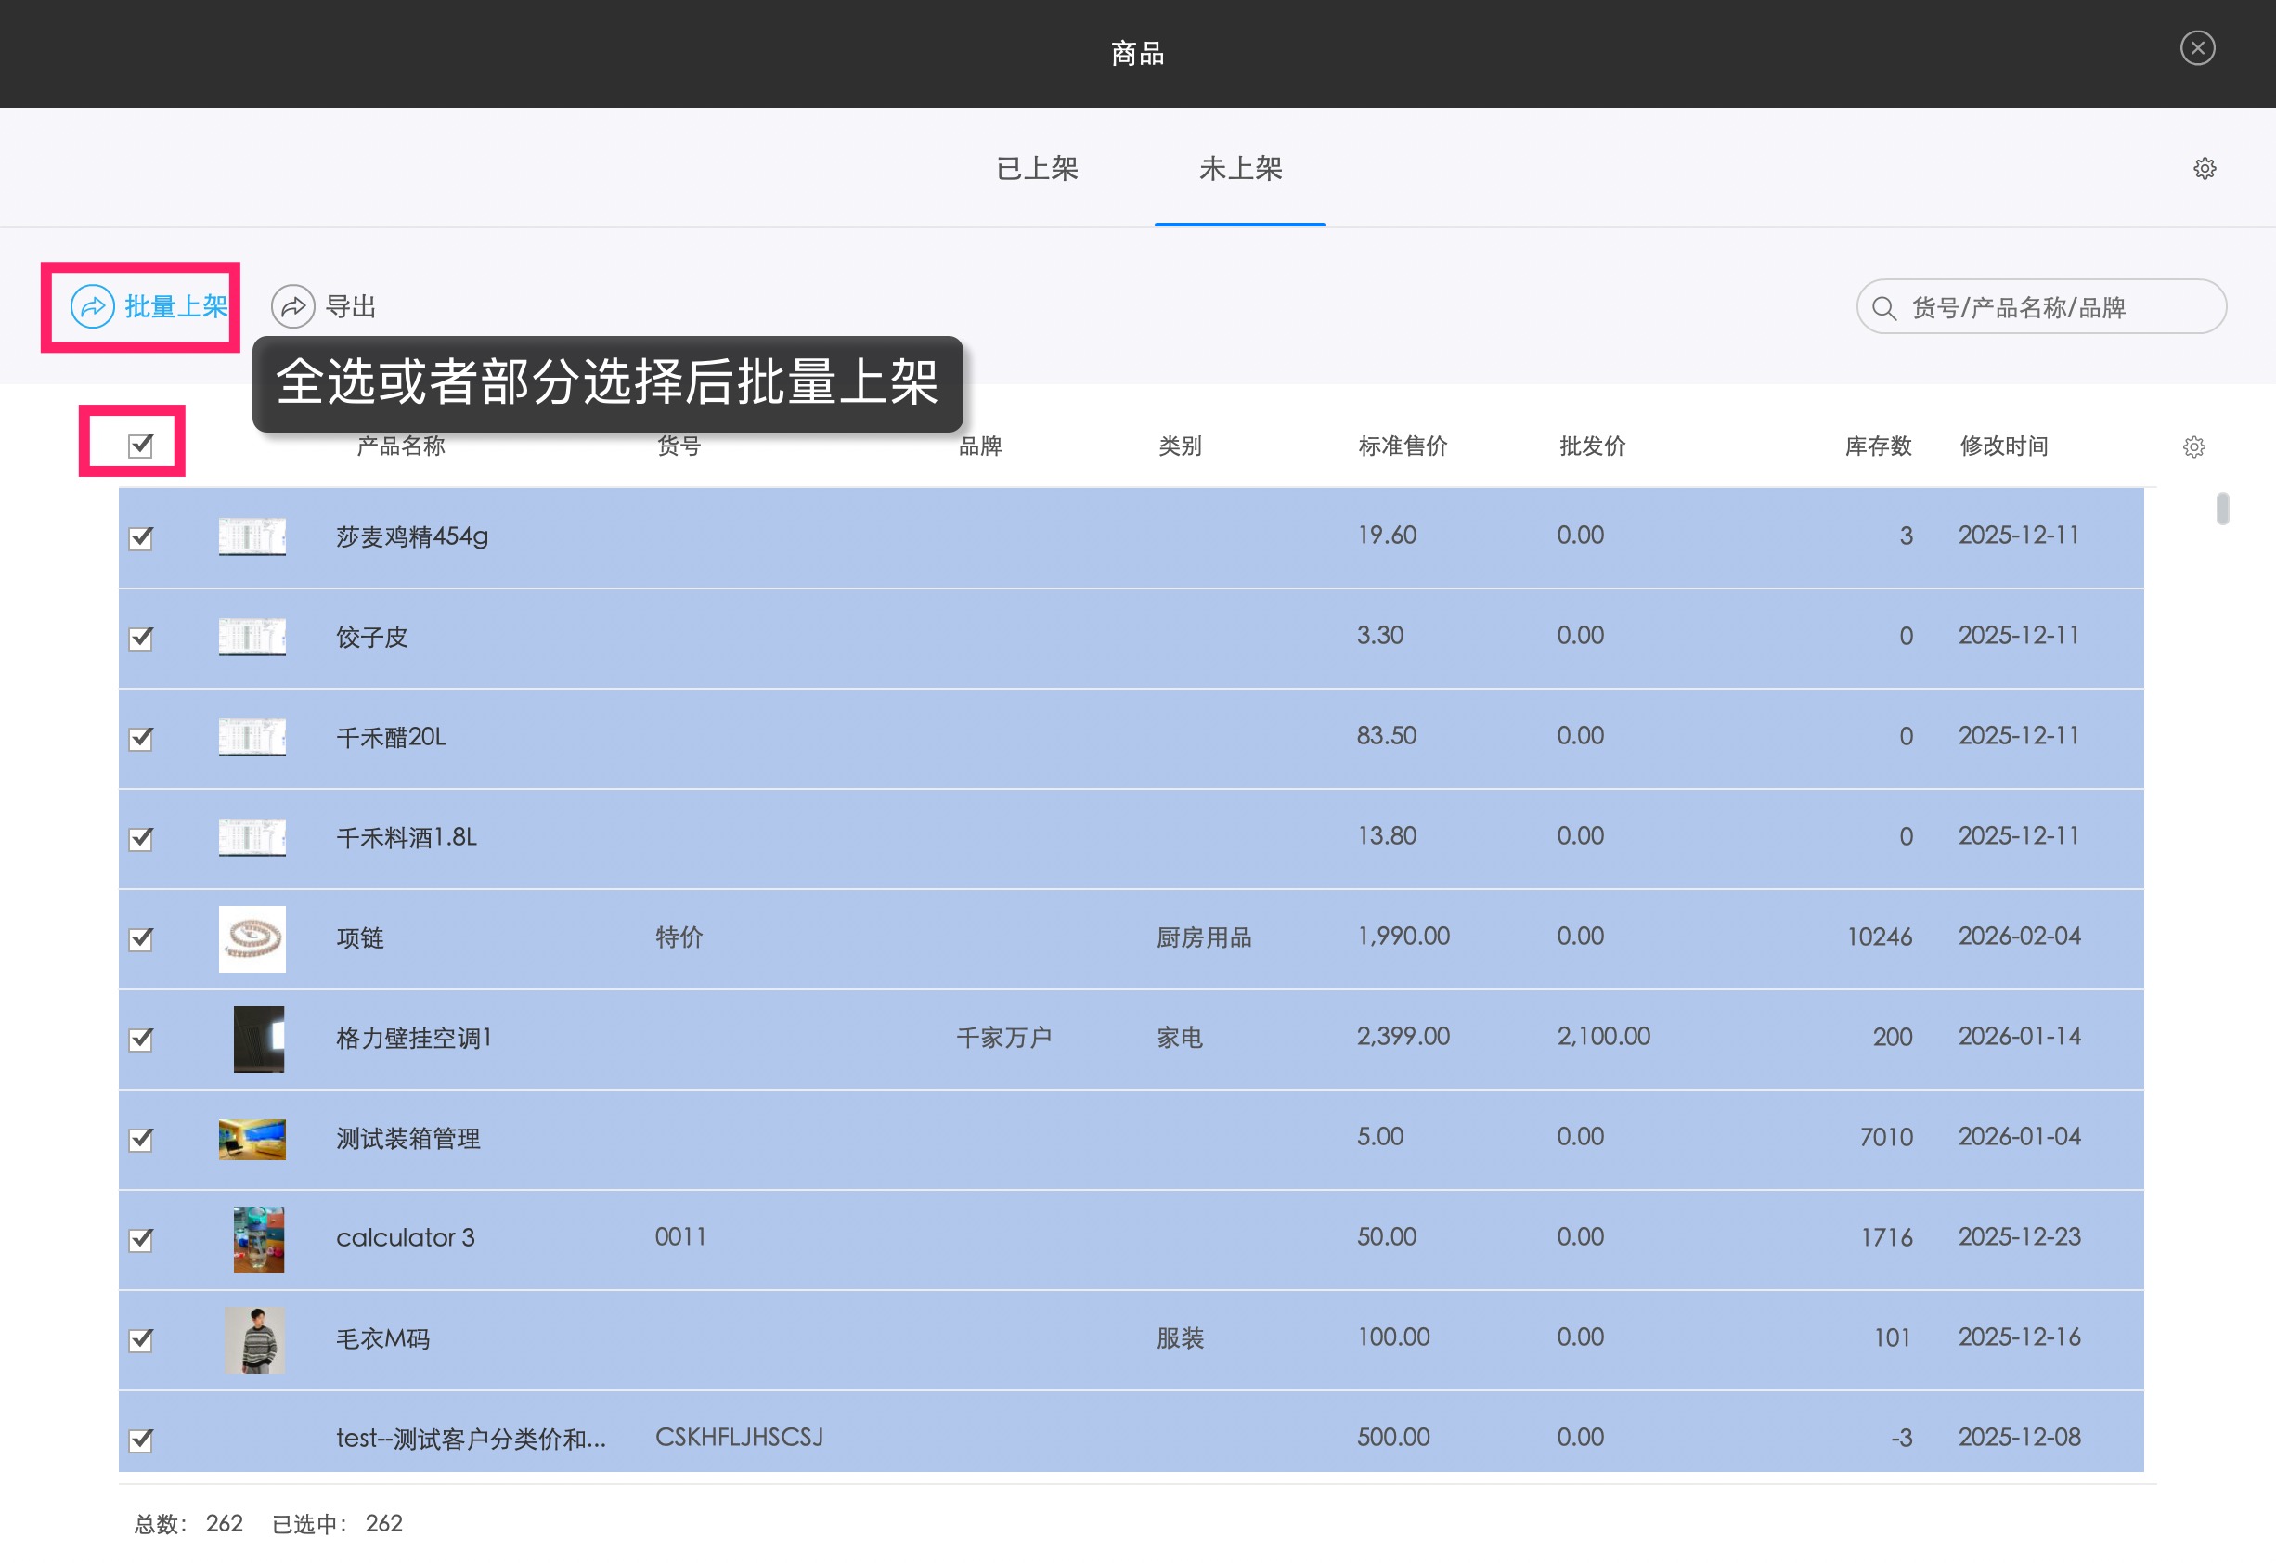The image size is (2276, 1563).
Task: Click the 导出 export icon
Action: pos(292,305)
